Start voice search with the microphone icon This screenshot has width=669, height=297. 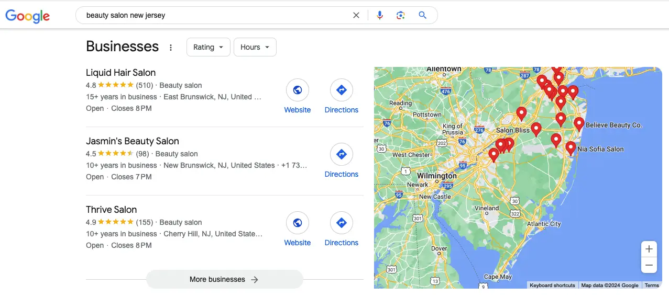tap(380, 15)
